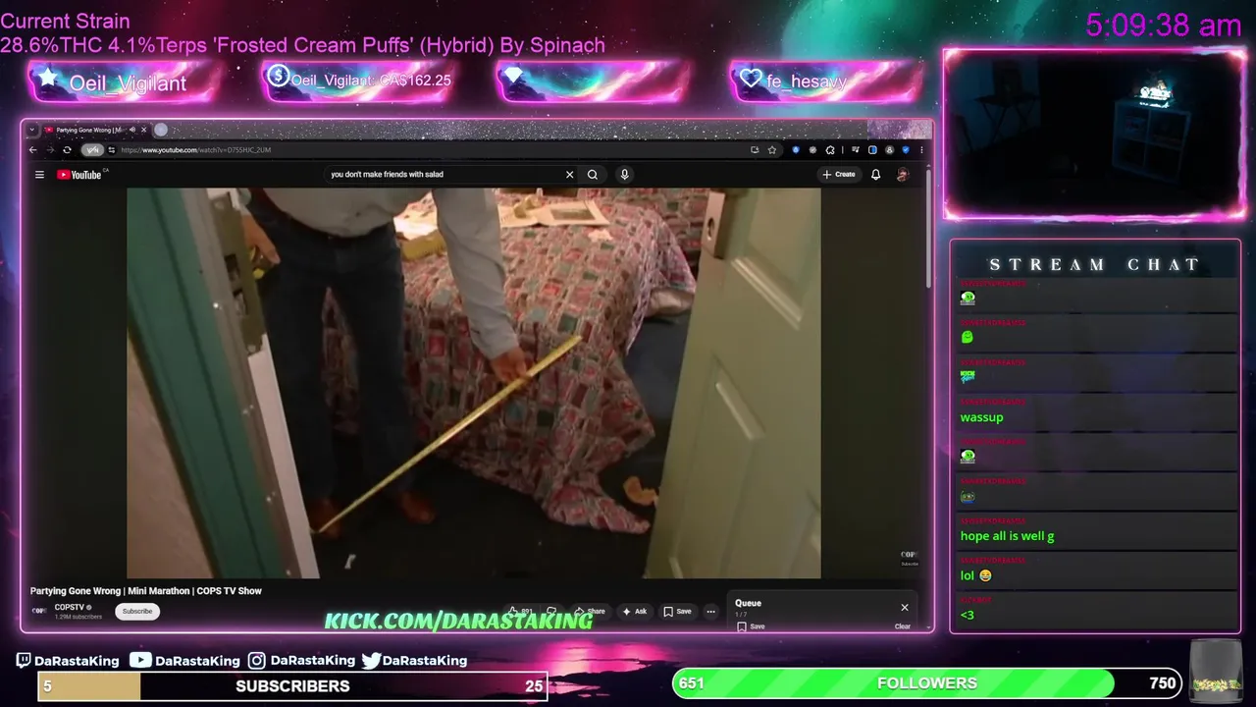Go back in the browser
This screenshot has height=707, width=1256.
(32, 150)
